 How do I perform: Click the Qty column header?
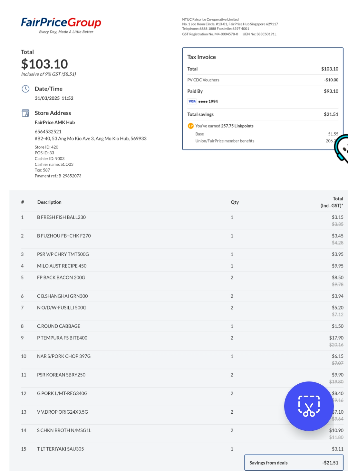pos(235,202)
